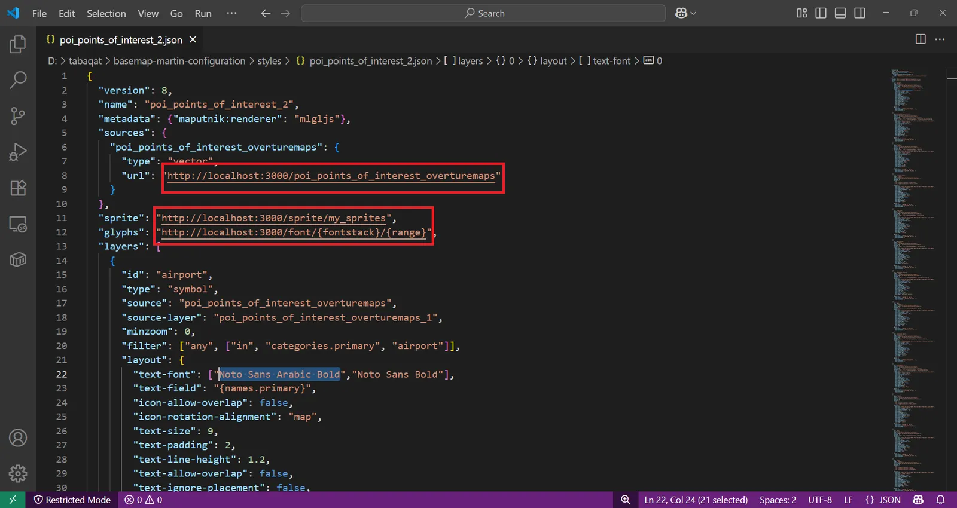Change indentation via Spaces: 2

click(x=778, y=500)
